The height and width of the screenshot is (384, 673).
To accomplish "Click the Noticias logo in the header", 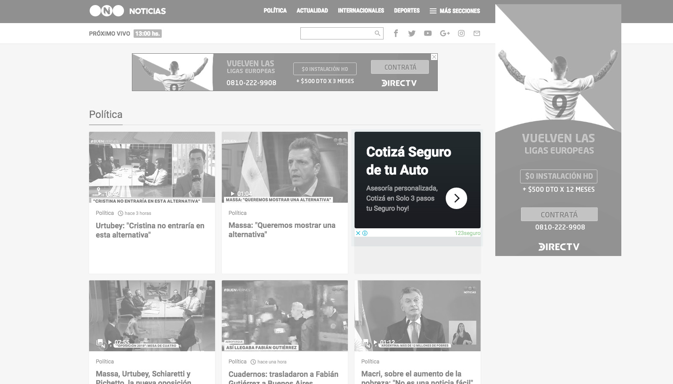I will (128, 11).
